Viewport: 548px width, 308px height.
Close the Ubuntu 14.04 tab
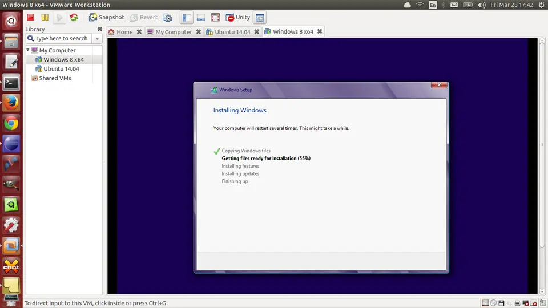[x=256, y=32]
